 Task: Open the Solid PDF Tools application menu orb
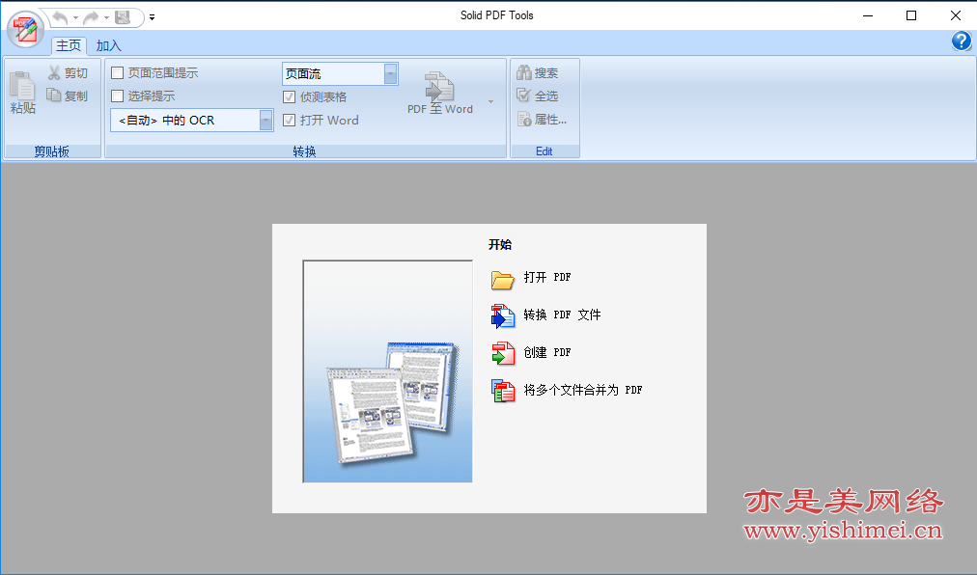pos(25,30)
